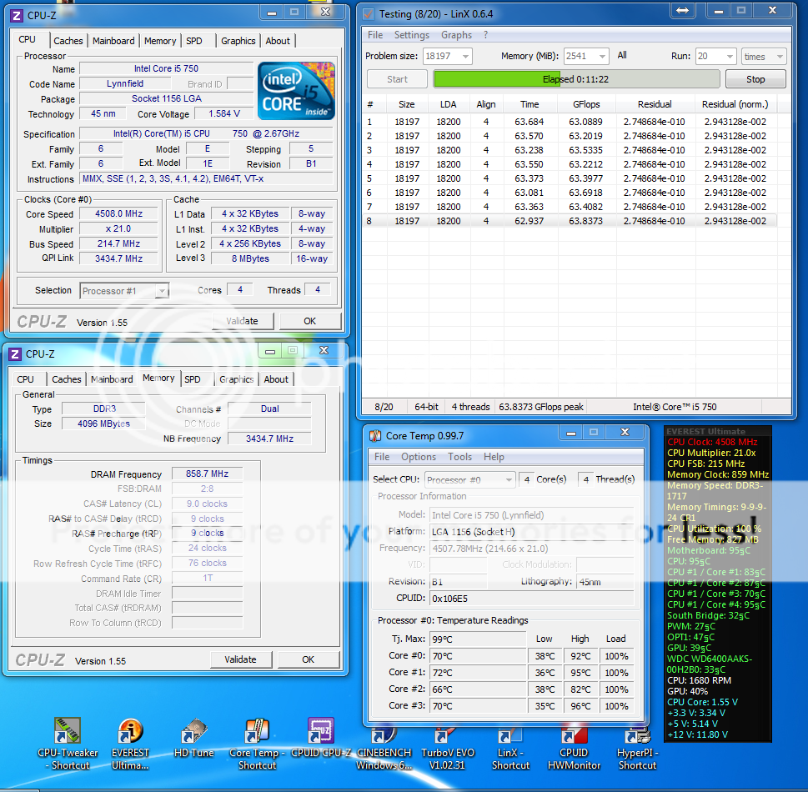808x792 pixels.
Task: Click the double-arrow button in LinX title bar
Action: [x=682, y=11]
